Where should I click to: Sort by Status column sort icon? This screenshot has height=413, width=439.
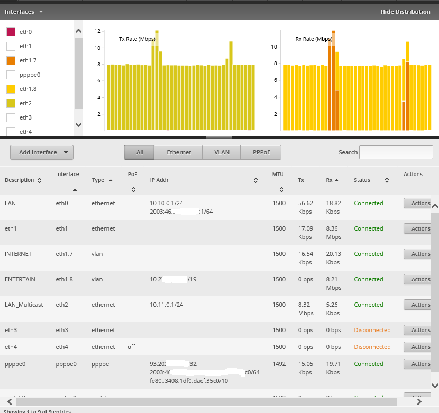387,180
